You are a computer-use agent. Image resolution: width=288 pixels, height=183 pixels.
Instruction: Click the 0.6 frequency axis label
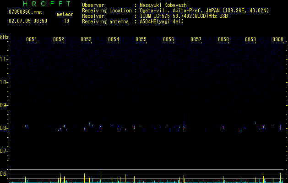click(4, 174)
